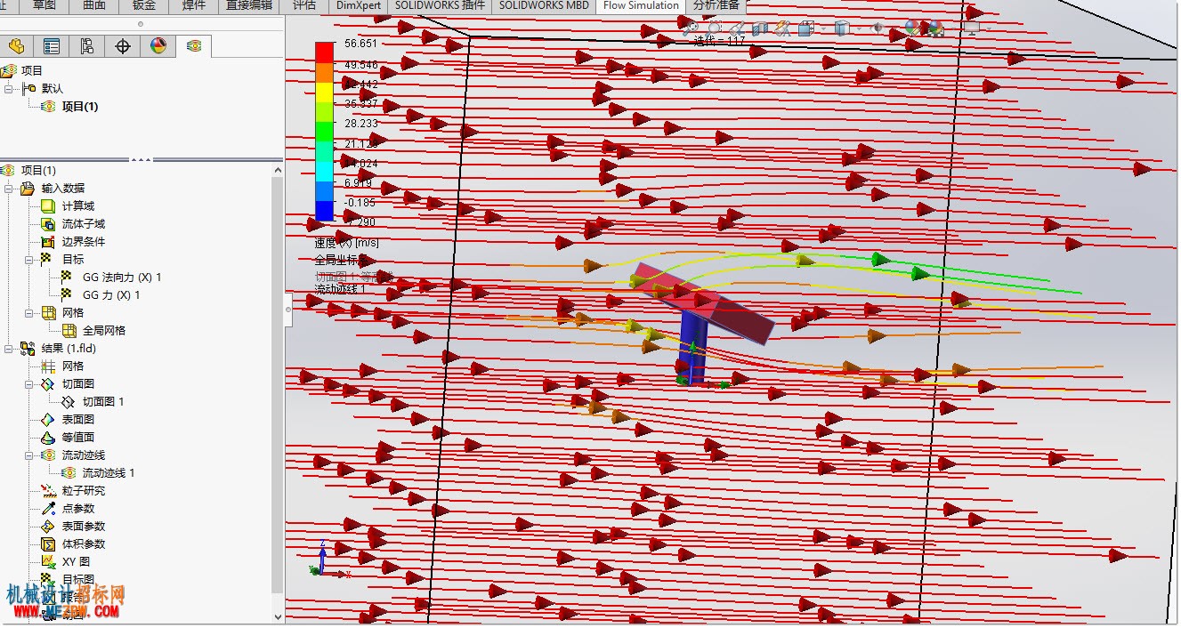Open the View Settings dropdown arrow
Screen dimensions: 1181x628
click(989, 28)
